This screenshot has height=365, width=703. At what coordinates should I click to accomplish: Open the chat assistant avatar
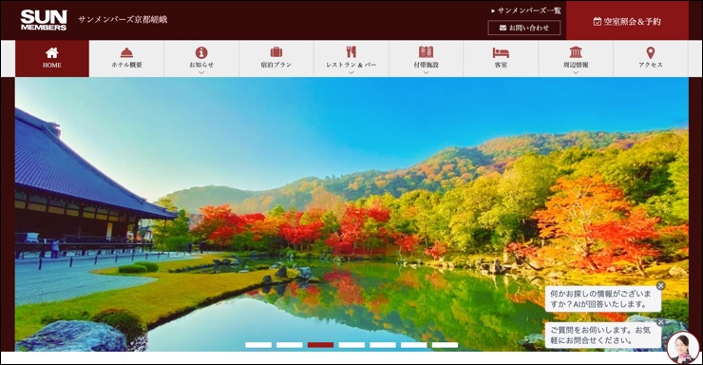point(682,347)
